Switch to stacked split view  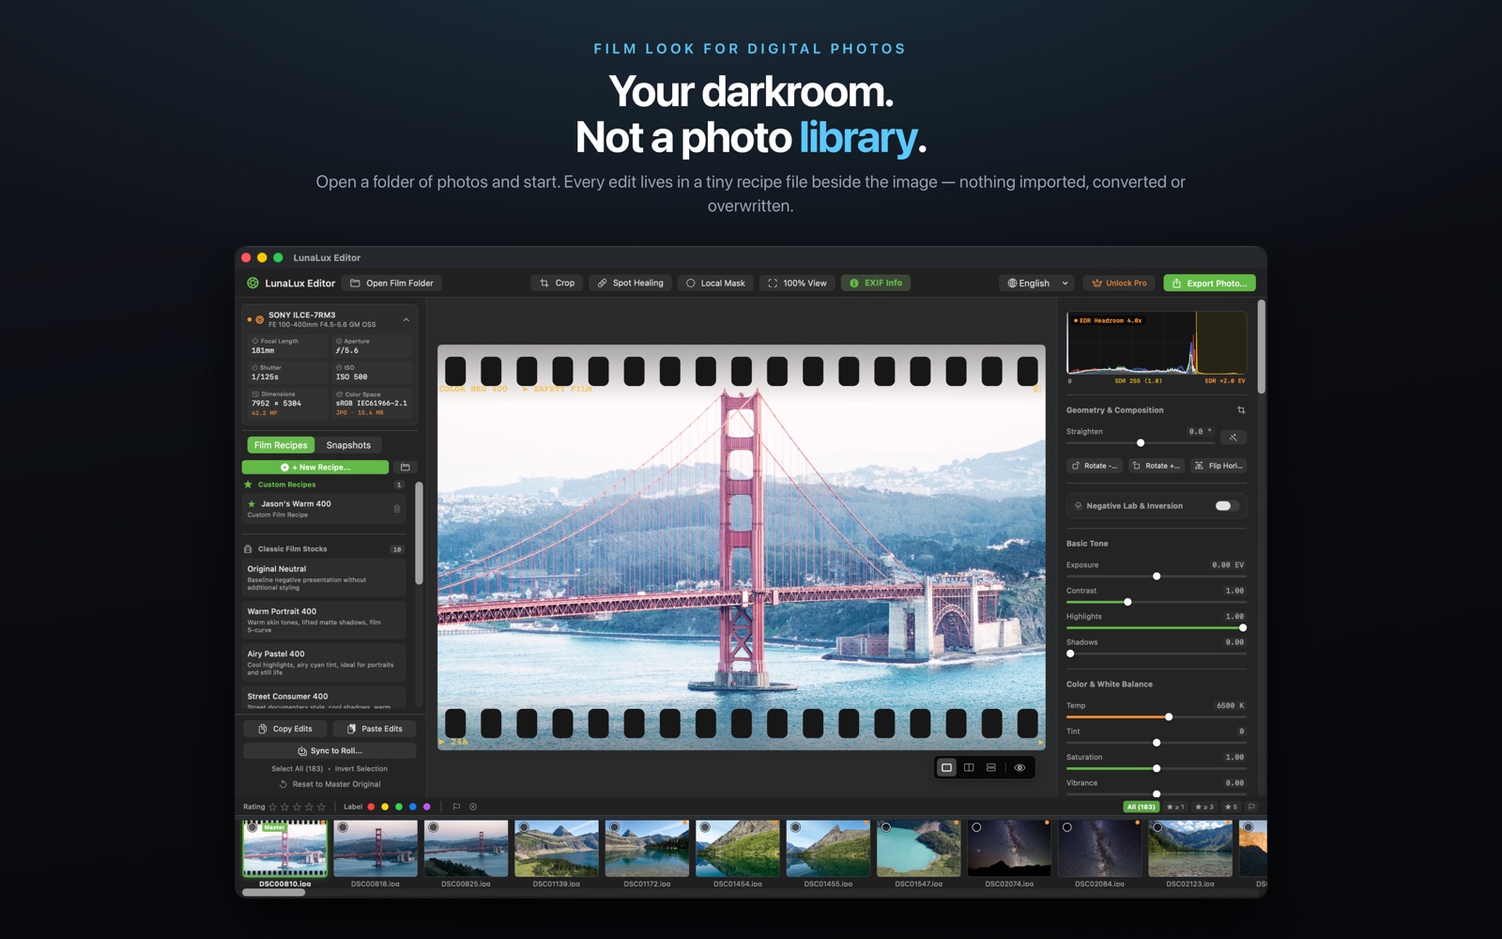[x=991, y=768]
